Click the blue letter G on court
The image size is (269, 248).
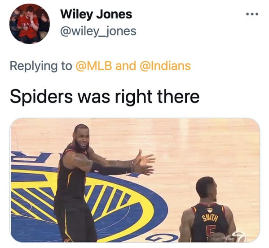coord(162,238)
